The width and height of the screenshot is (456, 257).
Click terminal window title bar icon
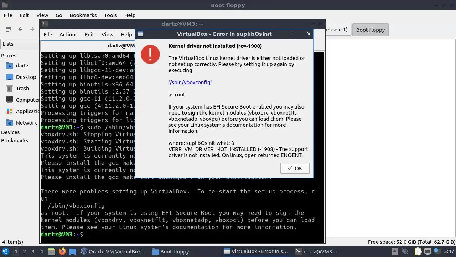pyautogui.click(x=45, y=24)
